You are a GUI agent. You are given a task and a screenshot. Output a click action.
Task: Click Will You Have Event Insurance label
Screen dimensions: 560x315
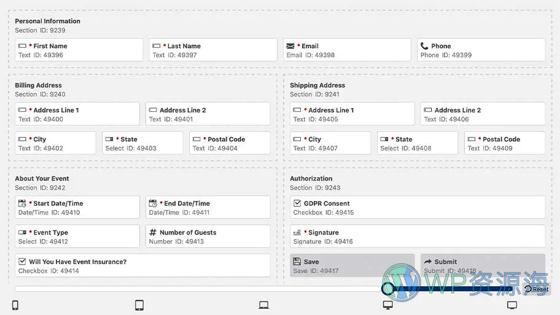pos(78,262)
